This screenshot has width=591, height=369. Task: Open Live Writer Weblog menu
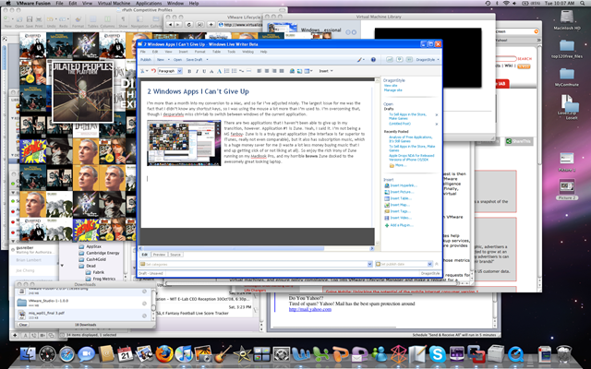(247, 52)
